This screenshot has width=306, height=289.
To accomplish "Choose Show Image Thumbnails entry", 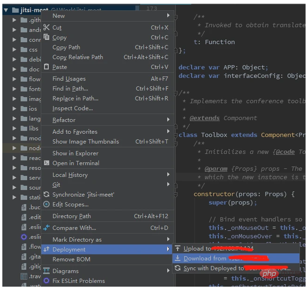I will point(107,141).
